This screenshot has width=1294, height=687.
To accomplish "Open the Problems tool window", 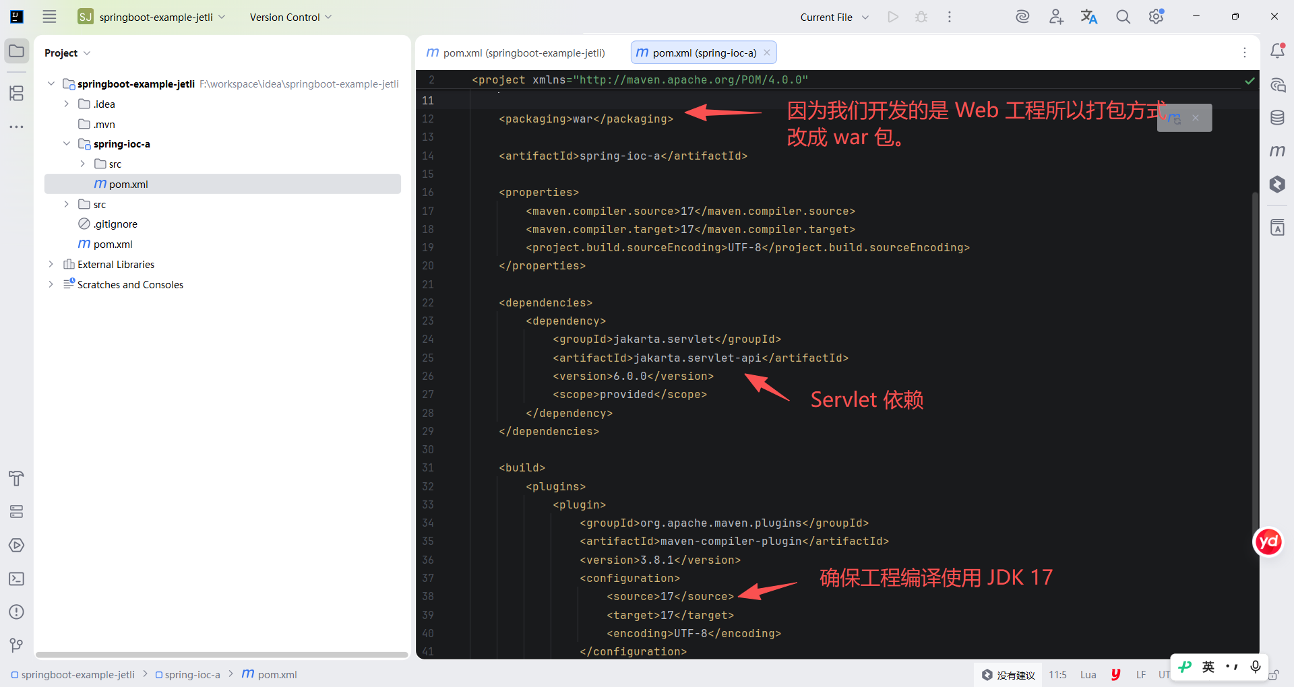I will click(16, 612).
